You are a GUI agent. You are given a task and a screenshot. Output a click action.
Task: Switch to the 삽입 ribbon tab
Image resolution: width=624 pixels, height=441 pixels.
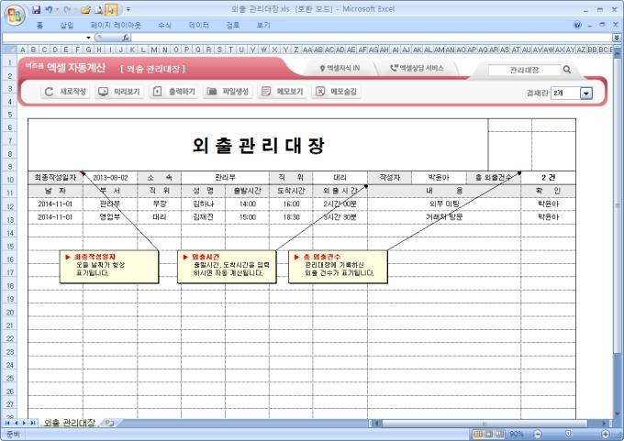(x=67, y=25)
